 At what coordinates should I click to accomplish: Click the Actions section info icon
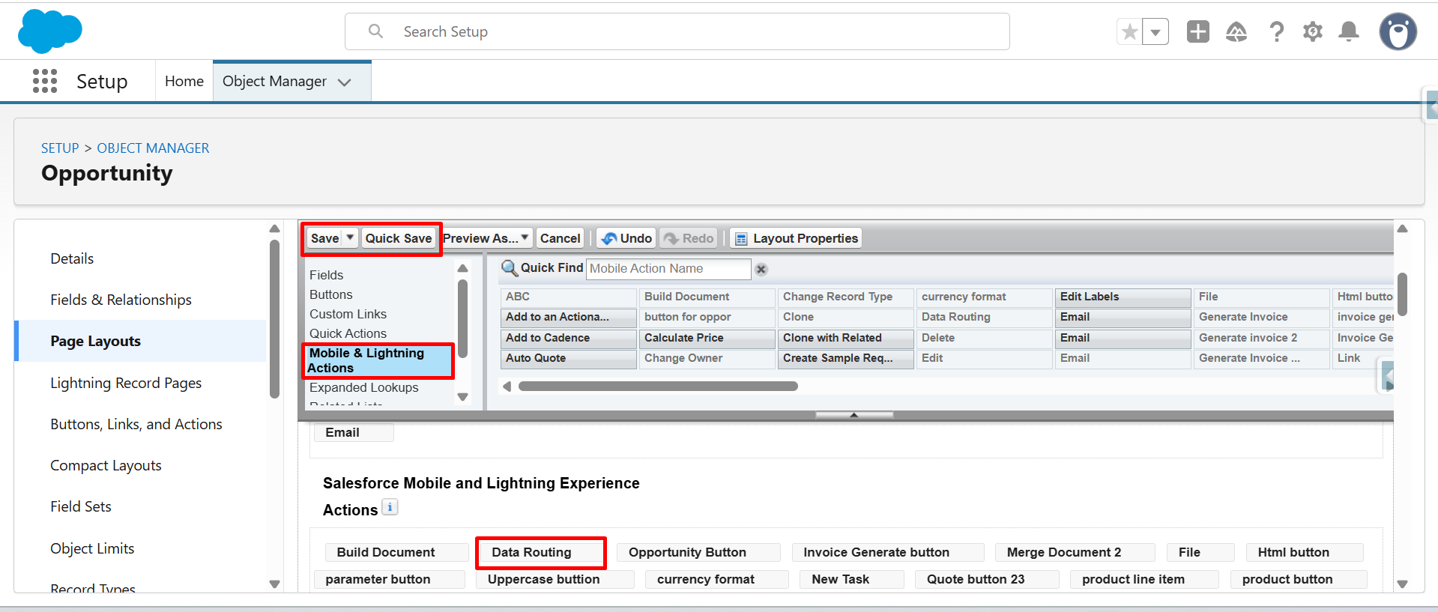click(390, 507)
